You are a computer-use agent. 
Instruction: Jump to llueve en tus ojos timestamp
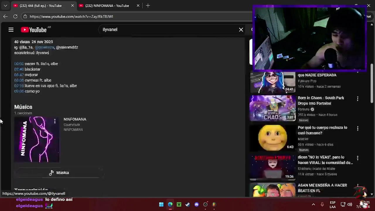[x=19, y=86]
